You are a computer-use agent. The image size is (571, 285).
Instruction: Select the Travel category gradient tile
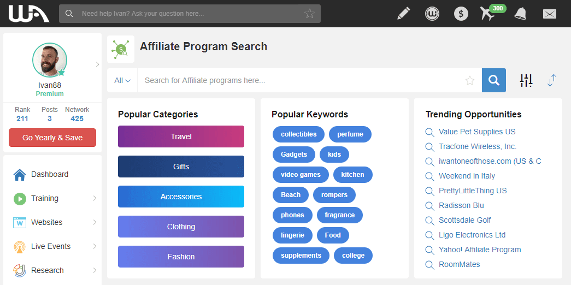click(x=181, y=136)
